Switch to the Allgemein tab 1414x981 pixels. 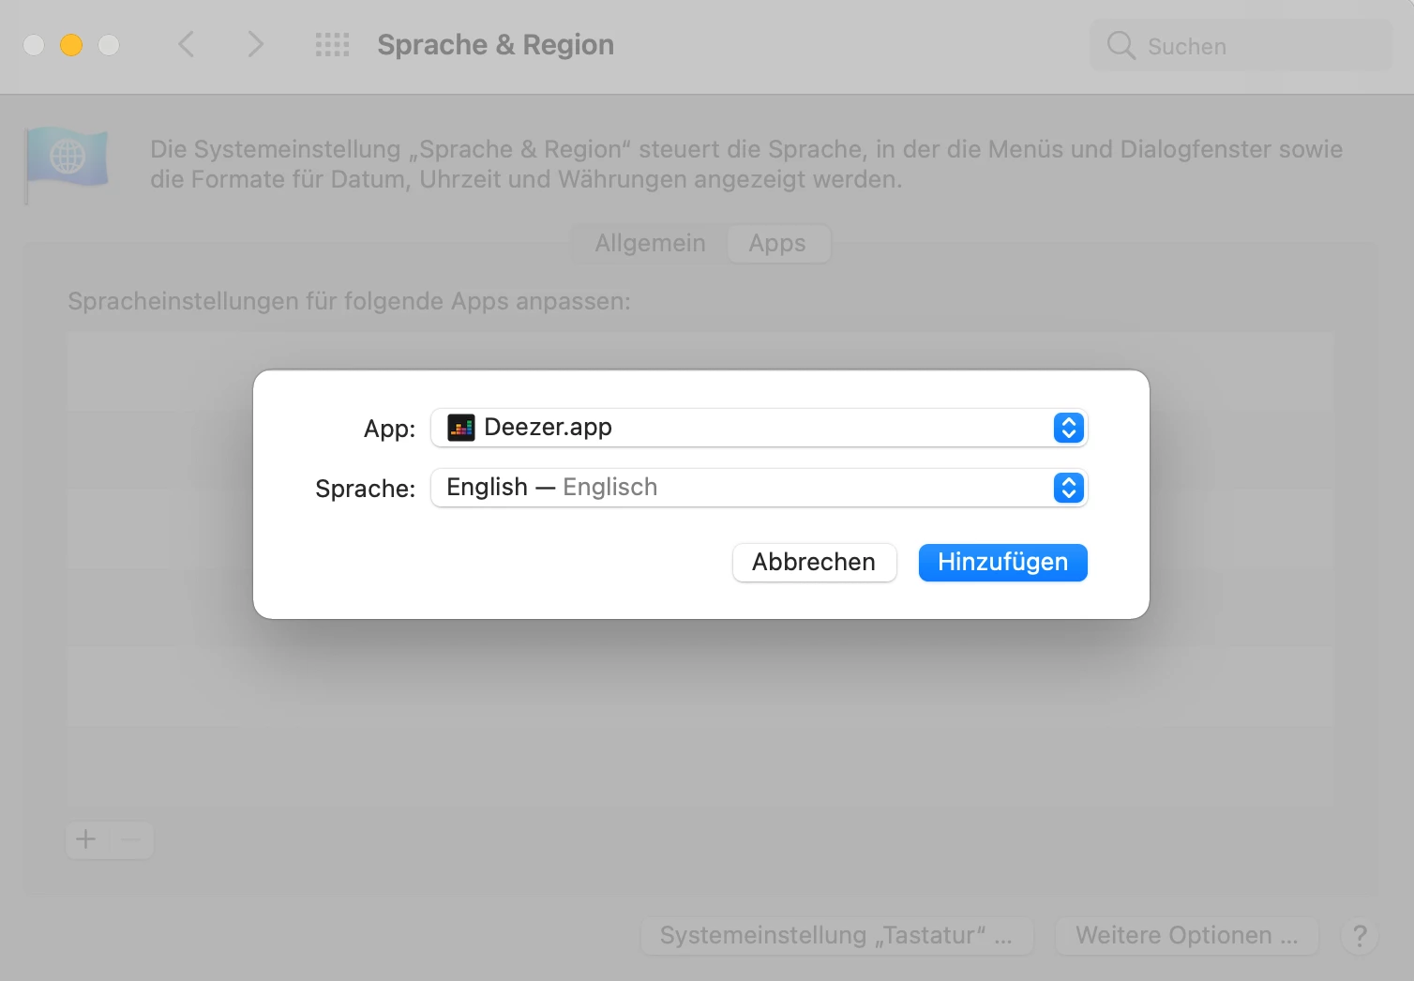(650, 244)
